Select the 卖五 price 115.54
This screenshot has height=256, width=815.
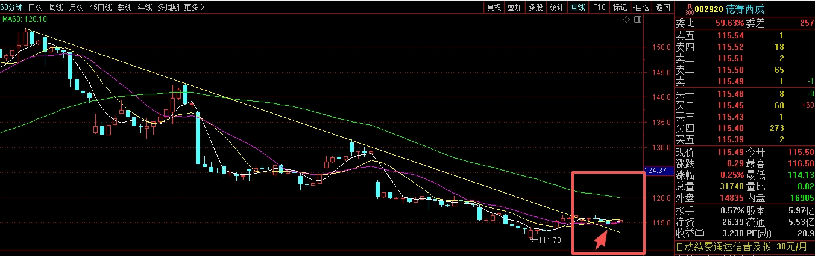(731, 35)
